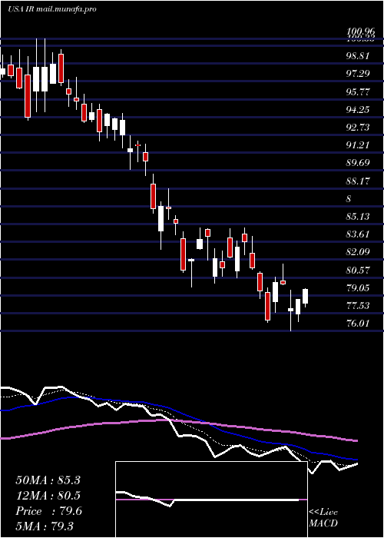Viewport: 384px width, 538px height.
Task: Select the 98.81 price axis label
Action: coord(358,55)
